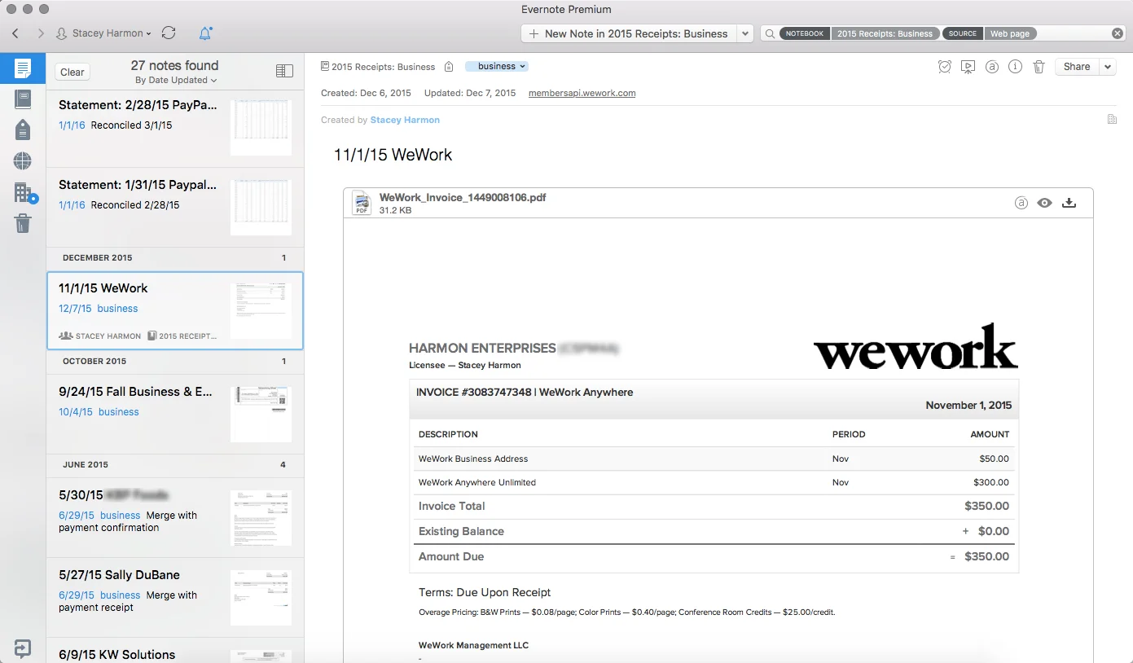The width and height of the screenshot is (1133, 663).
Task: Open the Tags view in sidebar
Action: 23,130
